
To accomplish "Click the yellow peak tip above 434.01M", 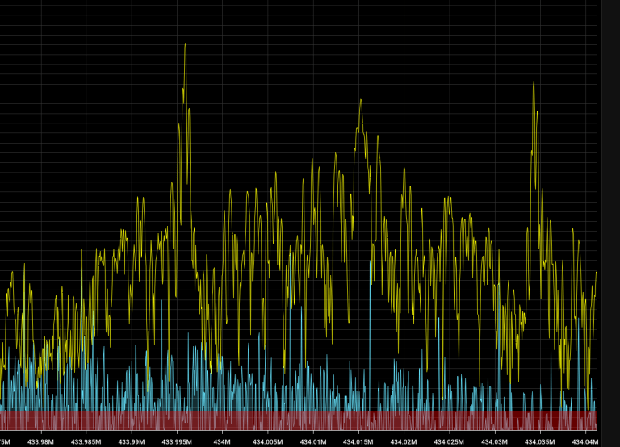I will (312, 159).
